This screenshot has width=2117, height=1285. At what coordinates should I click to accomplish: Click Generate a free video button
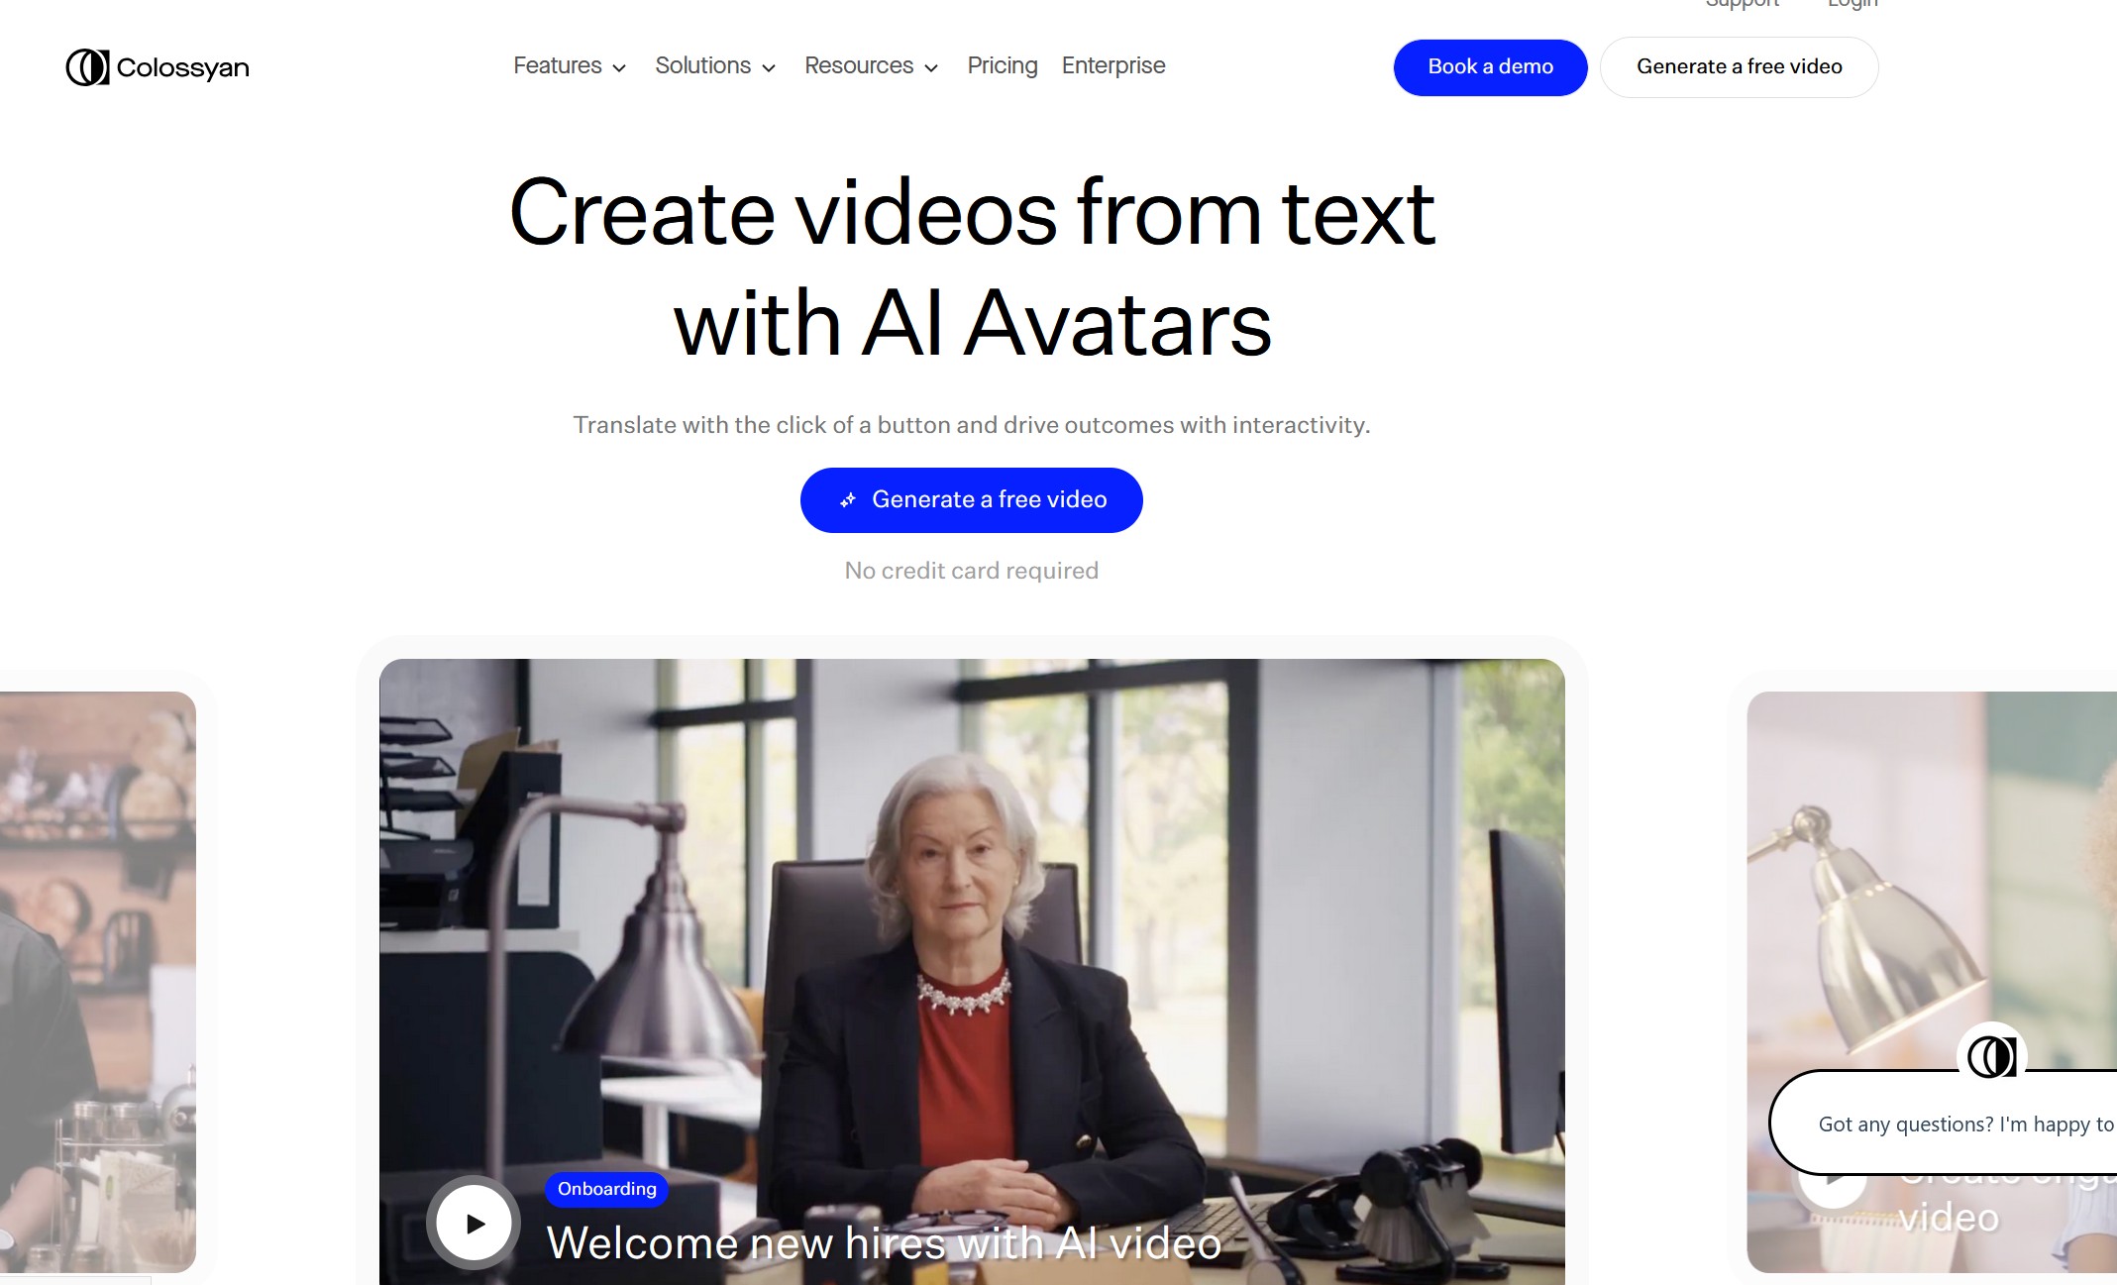972,499
